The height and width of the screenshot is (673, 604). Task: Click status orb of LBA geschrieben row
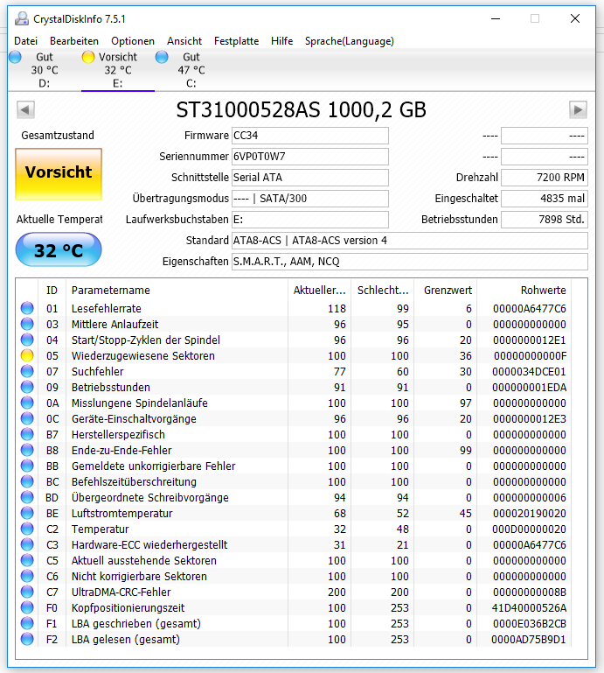click(x=27, y=623)
